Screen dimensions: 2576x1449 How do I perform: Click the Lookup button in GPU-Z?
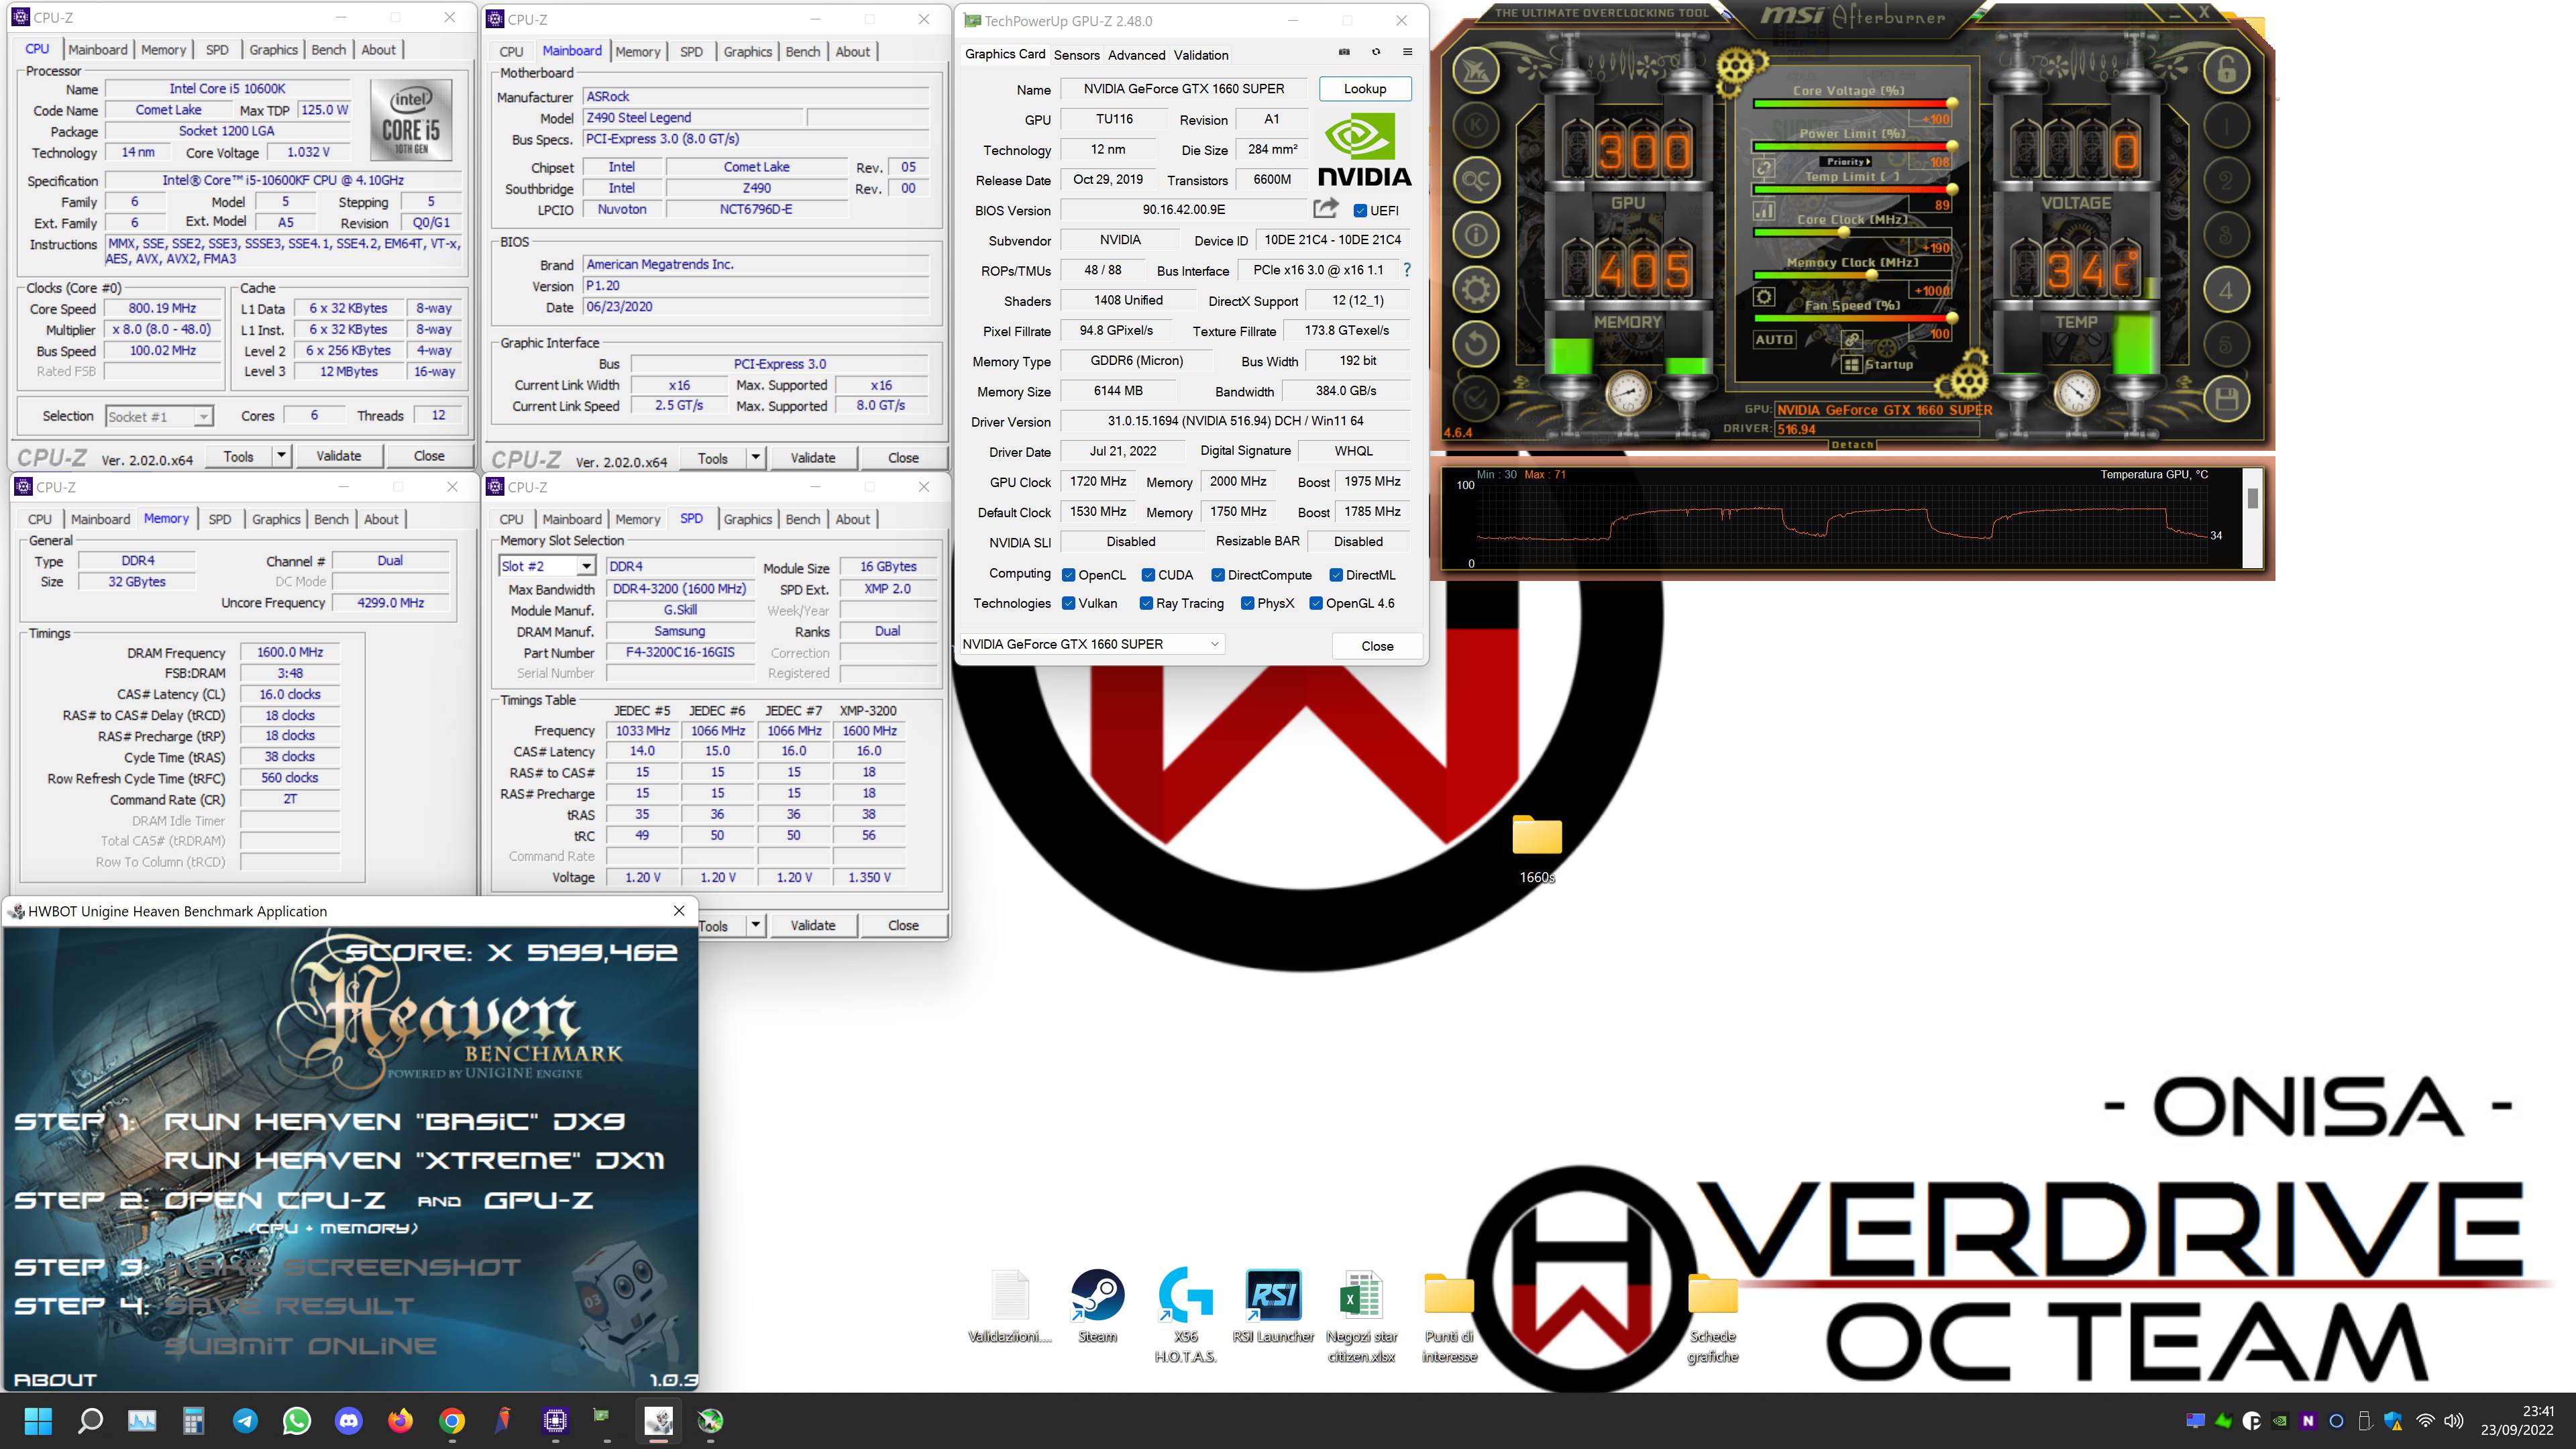pyautogui.click(x=1365, y=89)
